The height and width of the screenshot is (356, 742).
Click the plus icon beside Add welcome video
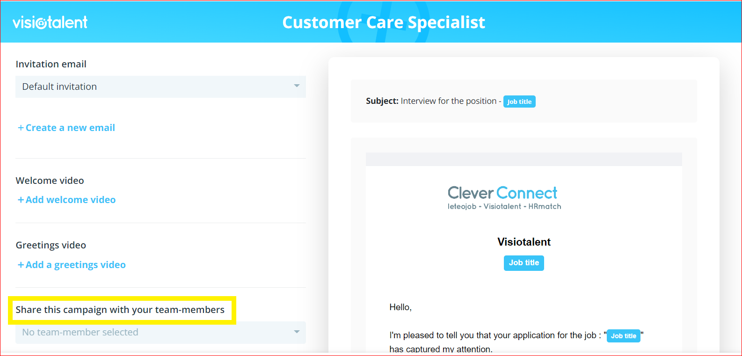21,200
